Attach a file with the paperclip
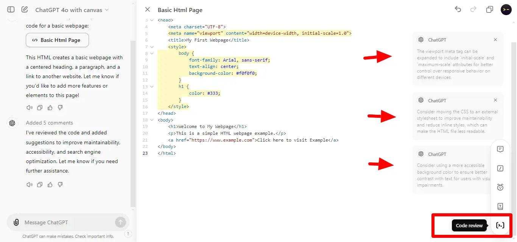This screenshot has height=242, width=517. click(16, 222)
